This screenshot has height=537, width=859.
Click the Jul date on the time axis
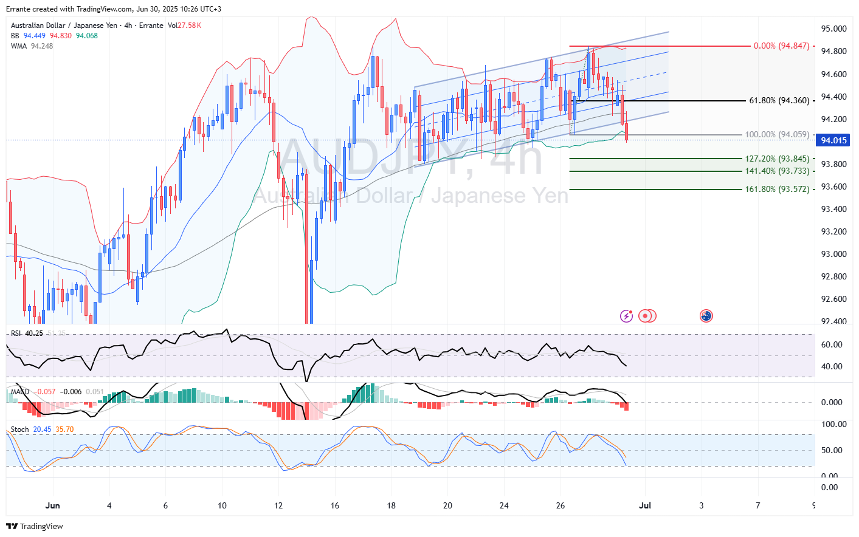click(x=645, y=505)
